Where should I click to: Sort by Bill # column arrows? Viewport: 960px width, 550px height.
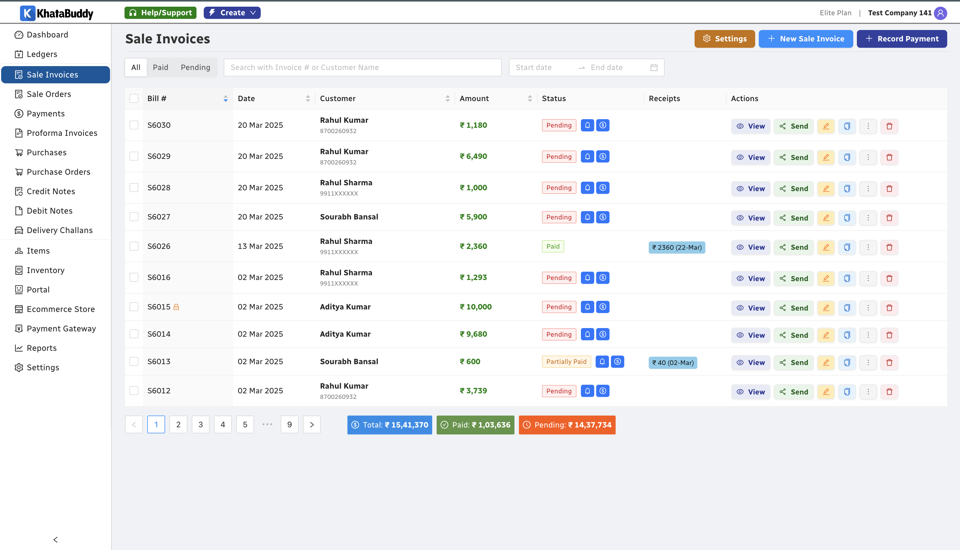click(x=225, y=99)
